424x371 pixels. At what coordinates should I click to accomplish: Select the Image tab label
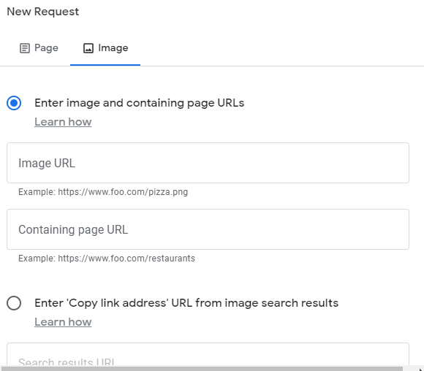point(113,48)
